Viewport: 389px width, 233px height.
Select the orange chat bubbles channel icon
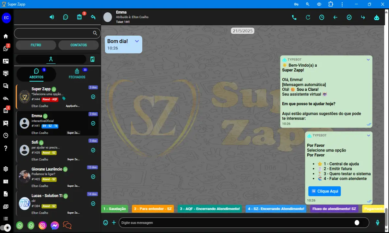(67, 225)
